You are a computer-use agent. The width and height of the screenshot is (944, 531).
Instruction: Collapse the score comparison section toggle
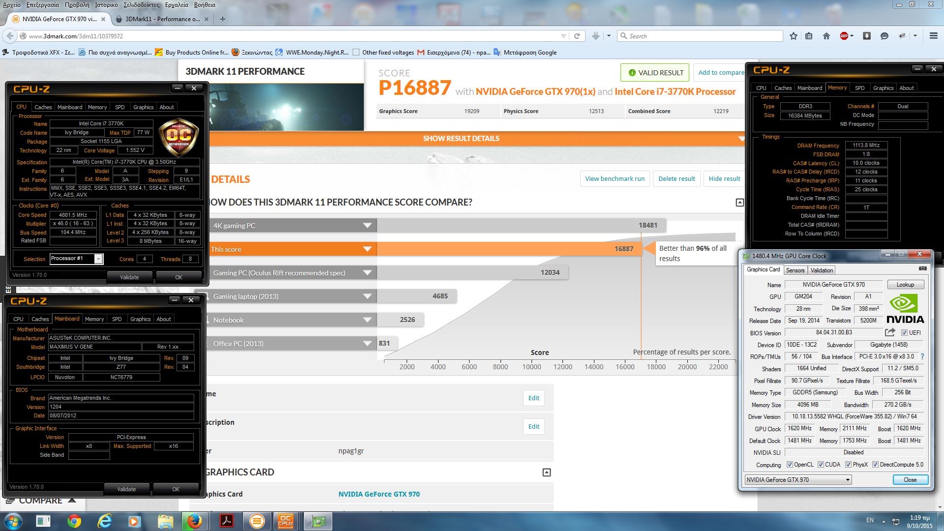point(739,203)
